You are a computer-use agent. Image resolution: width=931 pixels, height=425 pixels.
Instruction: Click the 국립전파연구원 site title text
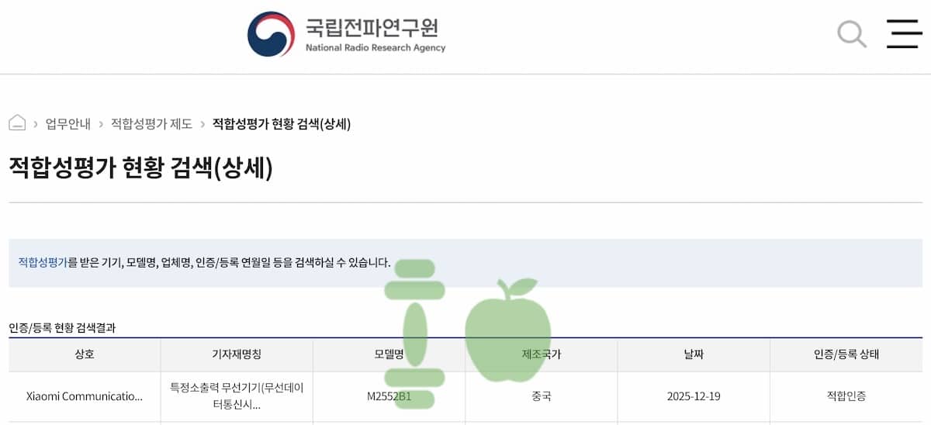pyautogui.click(x=372, y=28)
